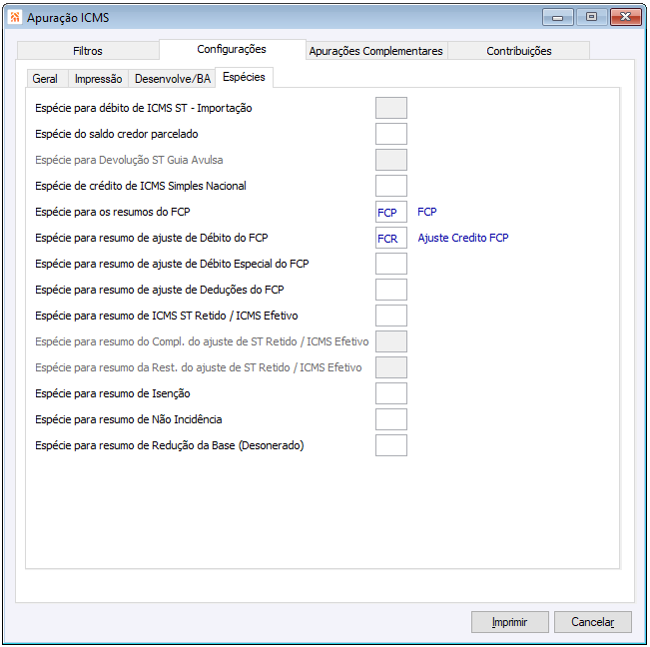Close the Apuração ICMS window

click(x=626, y=17)
